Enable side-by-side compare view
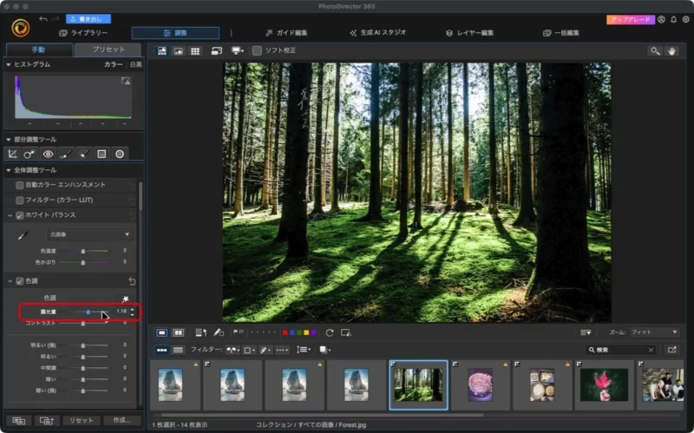 (178, 332)
